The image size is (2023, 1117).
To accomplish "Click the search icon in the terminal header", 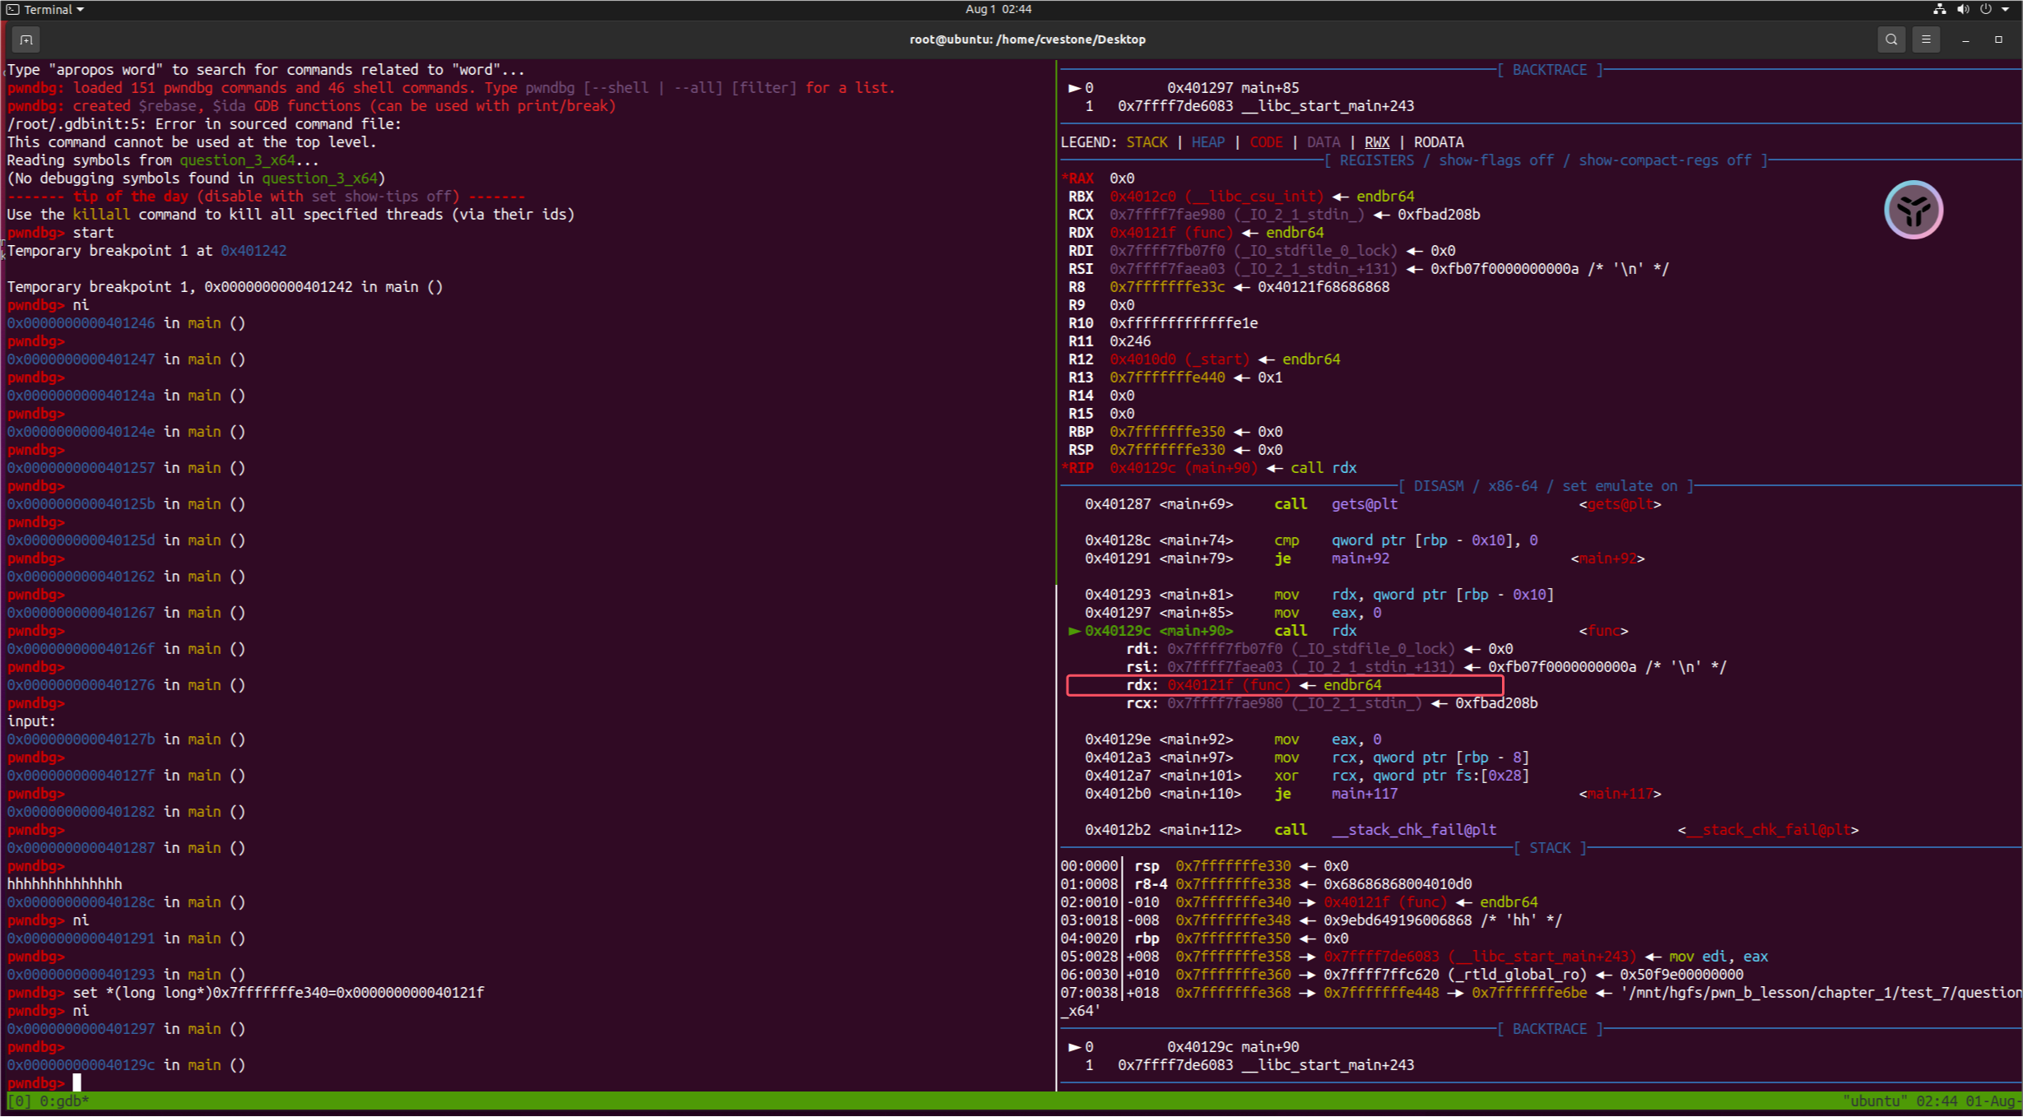I will click(1891, 39).
